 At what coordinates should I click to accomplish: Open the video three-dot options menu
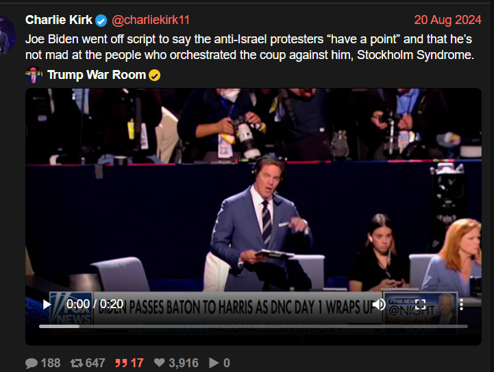461,305
